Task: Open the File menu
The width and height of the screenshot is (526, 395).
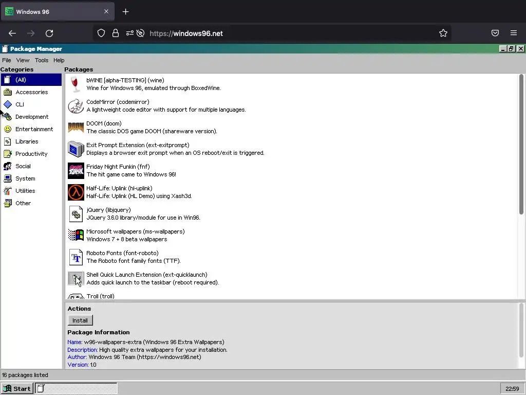Action: coord(6,60)
